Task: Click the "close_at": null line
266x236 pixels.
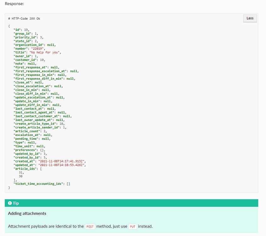Action: click(29, 82)
